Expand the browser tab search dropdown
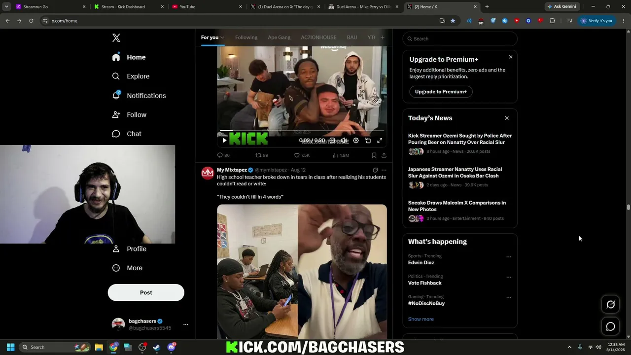Screen dimensions: 631x355 pos(6,7)
